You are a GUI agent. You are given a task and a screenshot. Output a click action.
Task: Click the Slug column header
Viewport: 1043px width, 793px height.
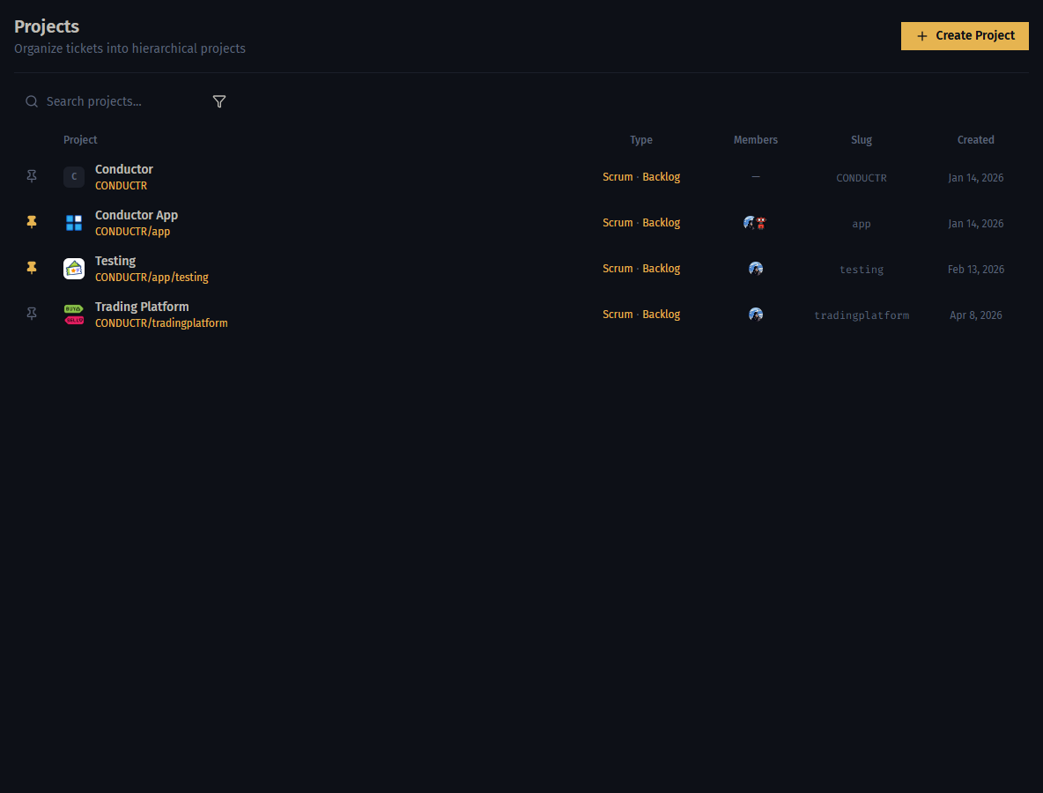862,140
